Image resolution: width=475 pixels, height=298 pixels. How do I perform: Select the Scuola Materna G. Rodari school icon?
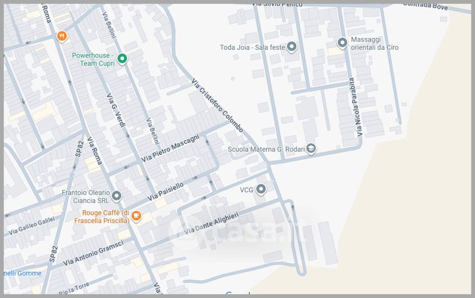coord(311,149)
